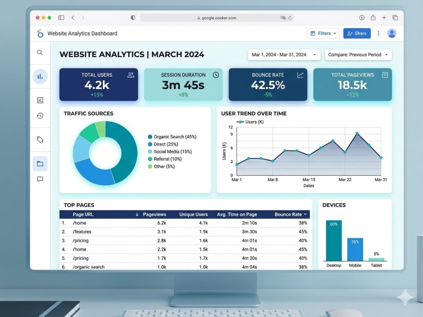Viewport: 423px width, 317px height.
Task: Open the Filters dropdown
Action: [323, 33]
